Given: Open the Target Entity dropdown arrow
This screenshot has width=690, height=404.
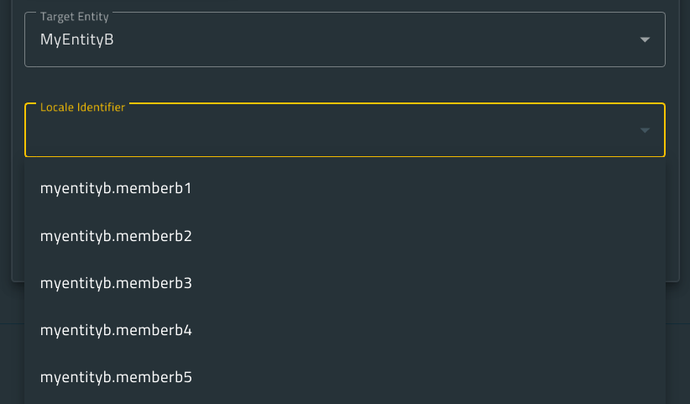Looking at the screenshot, I should [645, 39].
